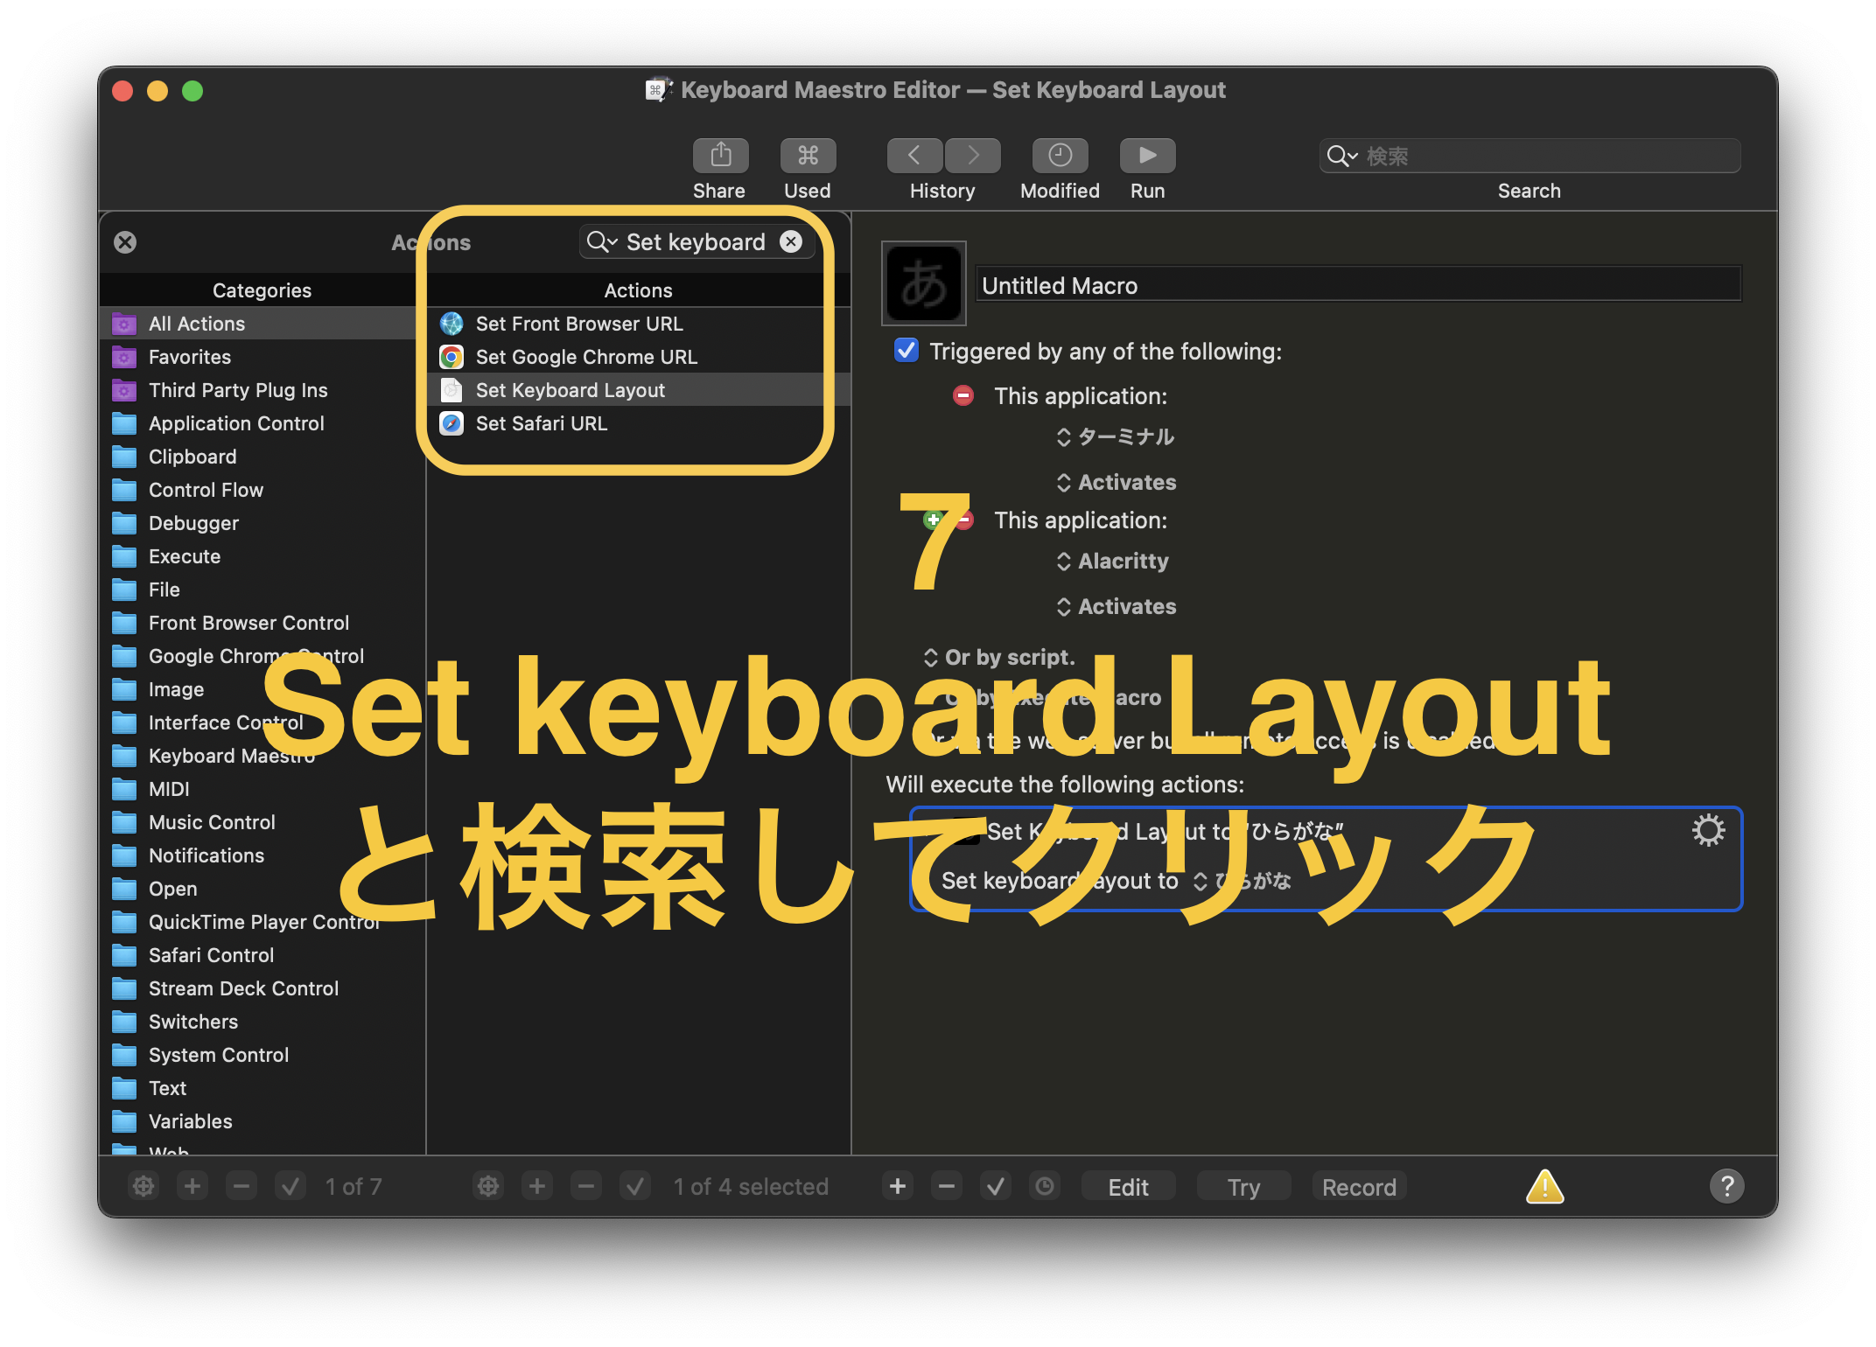This screenshot has height=1347, width=1876.
Task: Click the Try button
Action: click(x=1243, y=1187)
